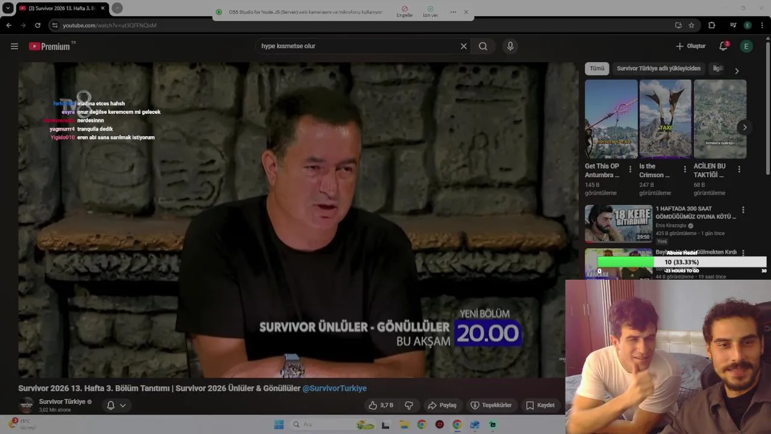Close the Survivor 2026 browser tab
Screen dimensions: 771x434
click(102, 8)
